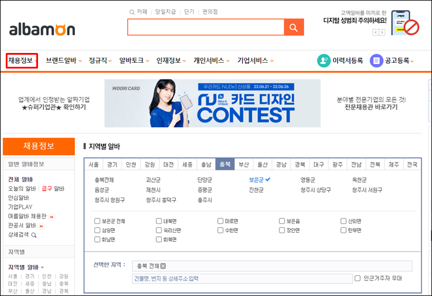The image size is (432, 296).
Task: Click the 슈퍼기업관 확인하기 link
Action: click(54, 107)
